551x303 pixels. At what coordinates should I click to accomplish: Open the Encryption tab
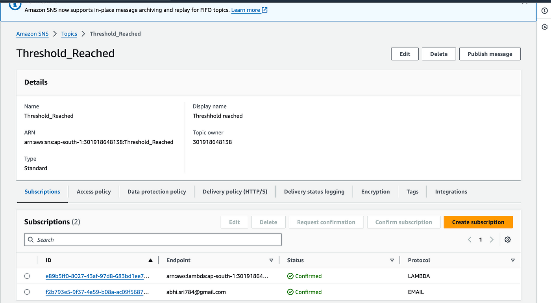pos(375,192)
